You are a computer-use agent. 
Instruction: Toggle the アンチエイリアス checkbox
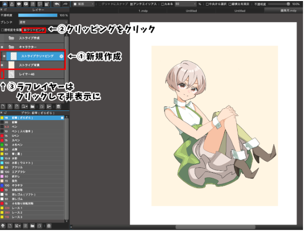click(132, 4)
